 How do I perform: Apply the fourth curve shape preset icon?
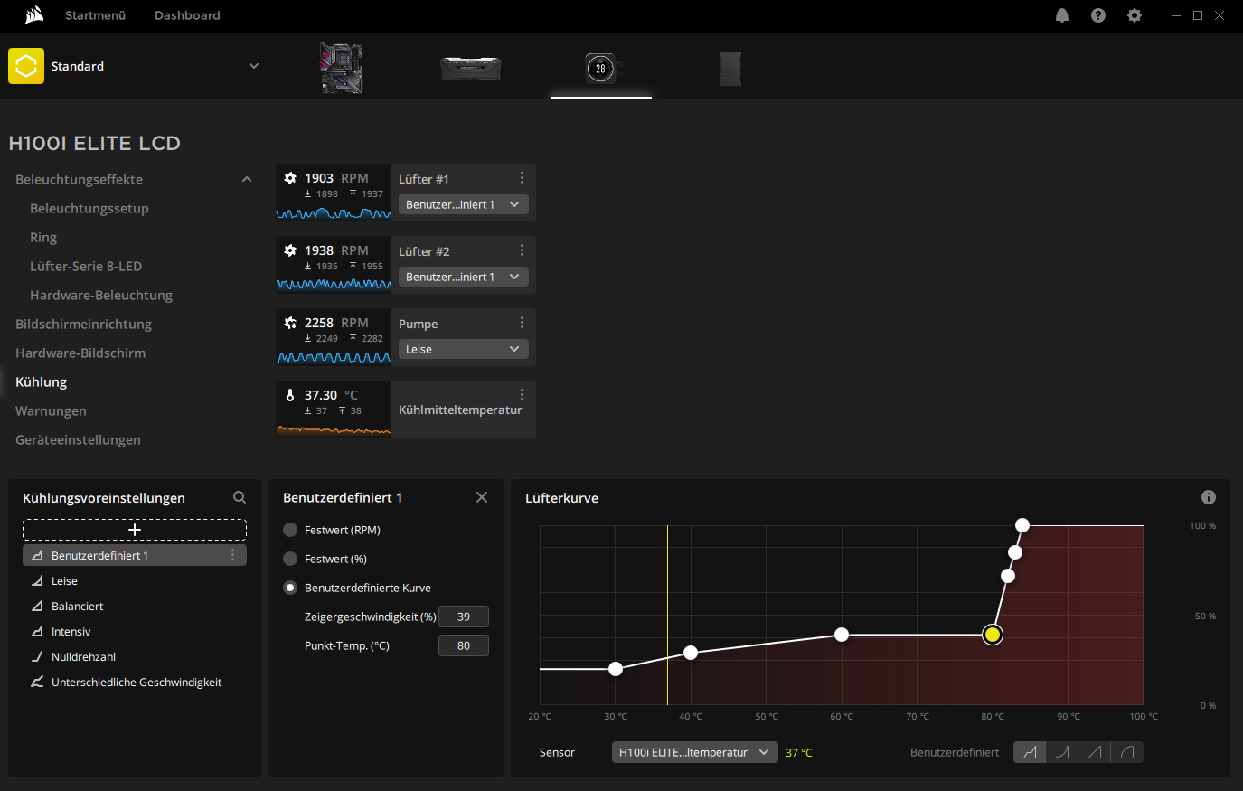click(x=1127, y=752)
